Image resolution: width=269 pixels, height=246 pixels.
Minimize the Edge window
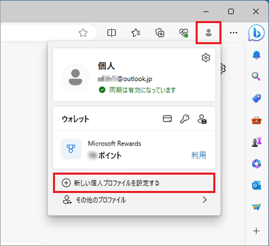pyautogui.click(x=206, y=12)
